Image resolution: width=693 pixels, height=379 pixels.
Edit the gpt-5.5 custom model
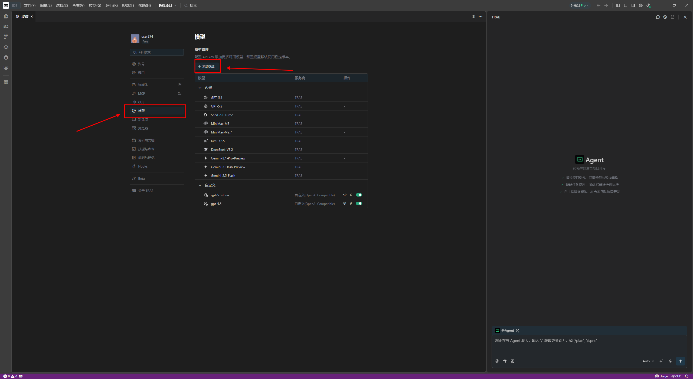[x=345, y=204]
